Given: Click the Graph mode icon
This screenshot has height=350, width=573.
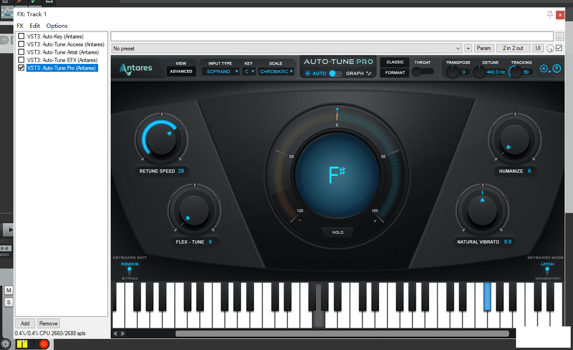Looking at the screenshot, I should coord(369,73).
